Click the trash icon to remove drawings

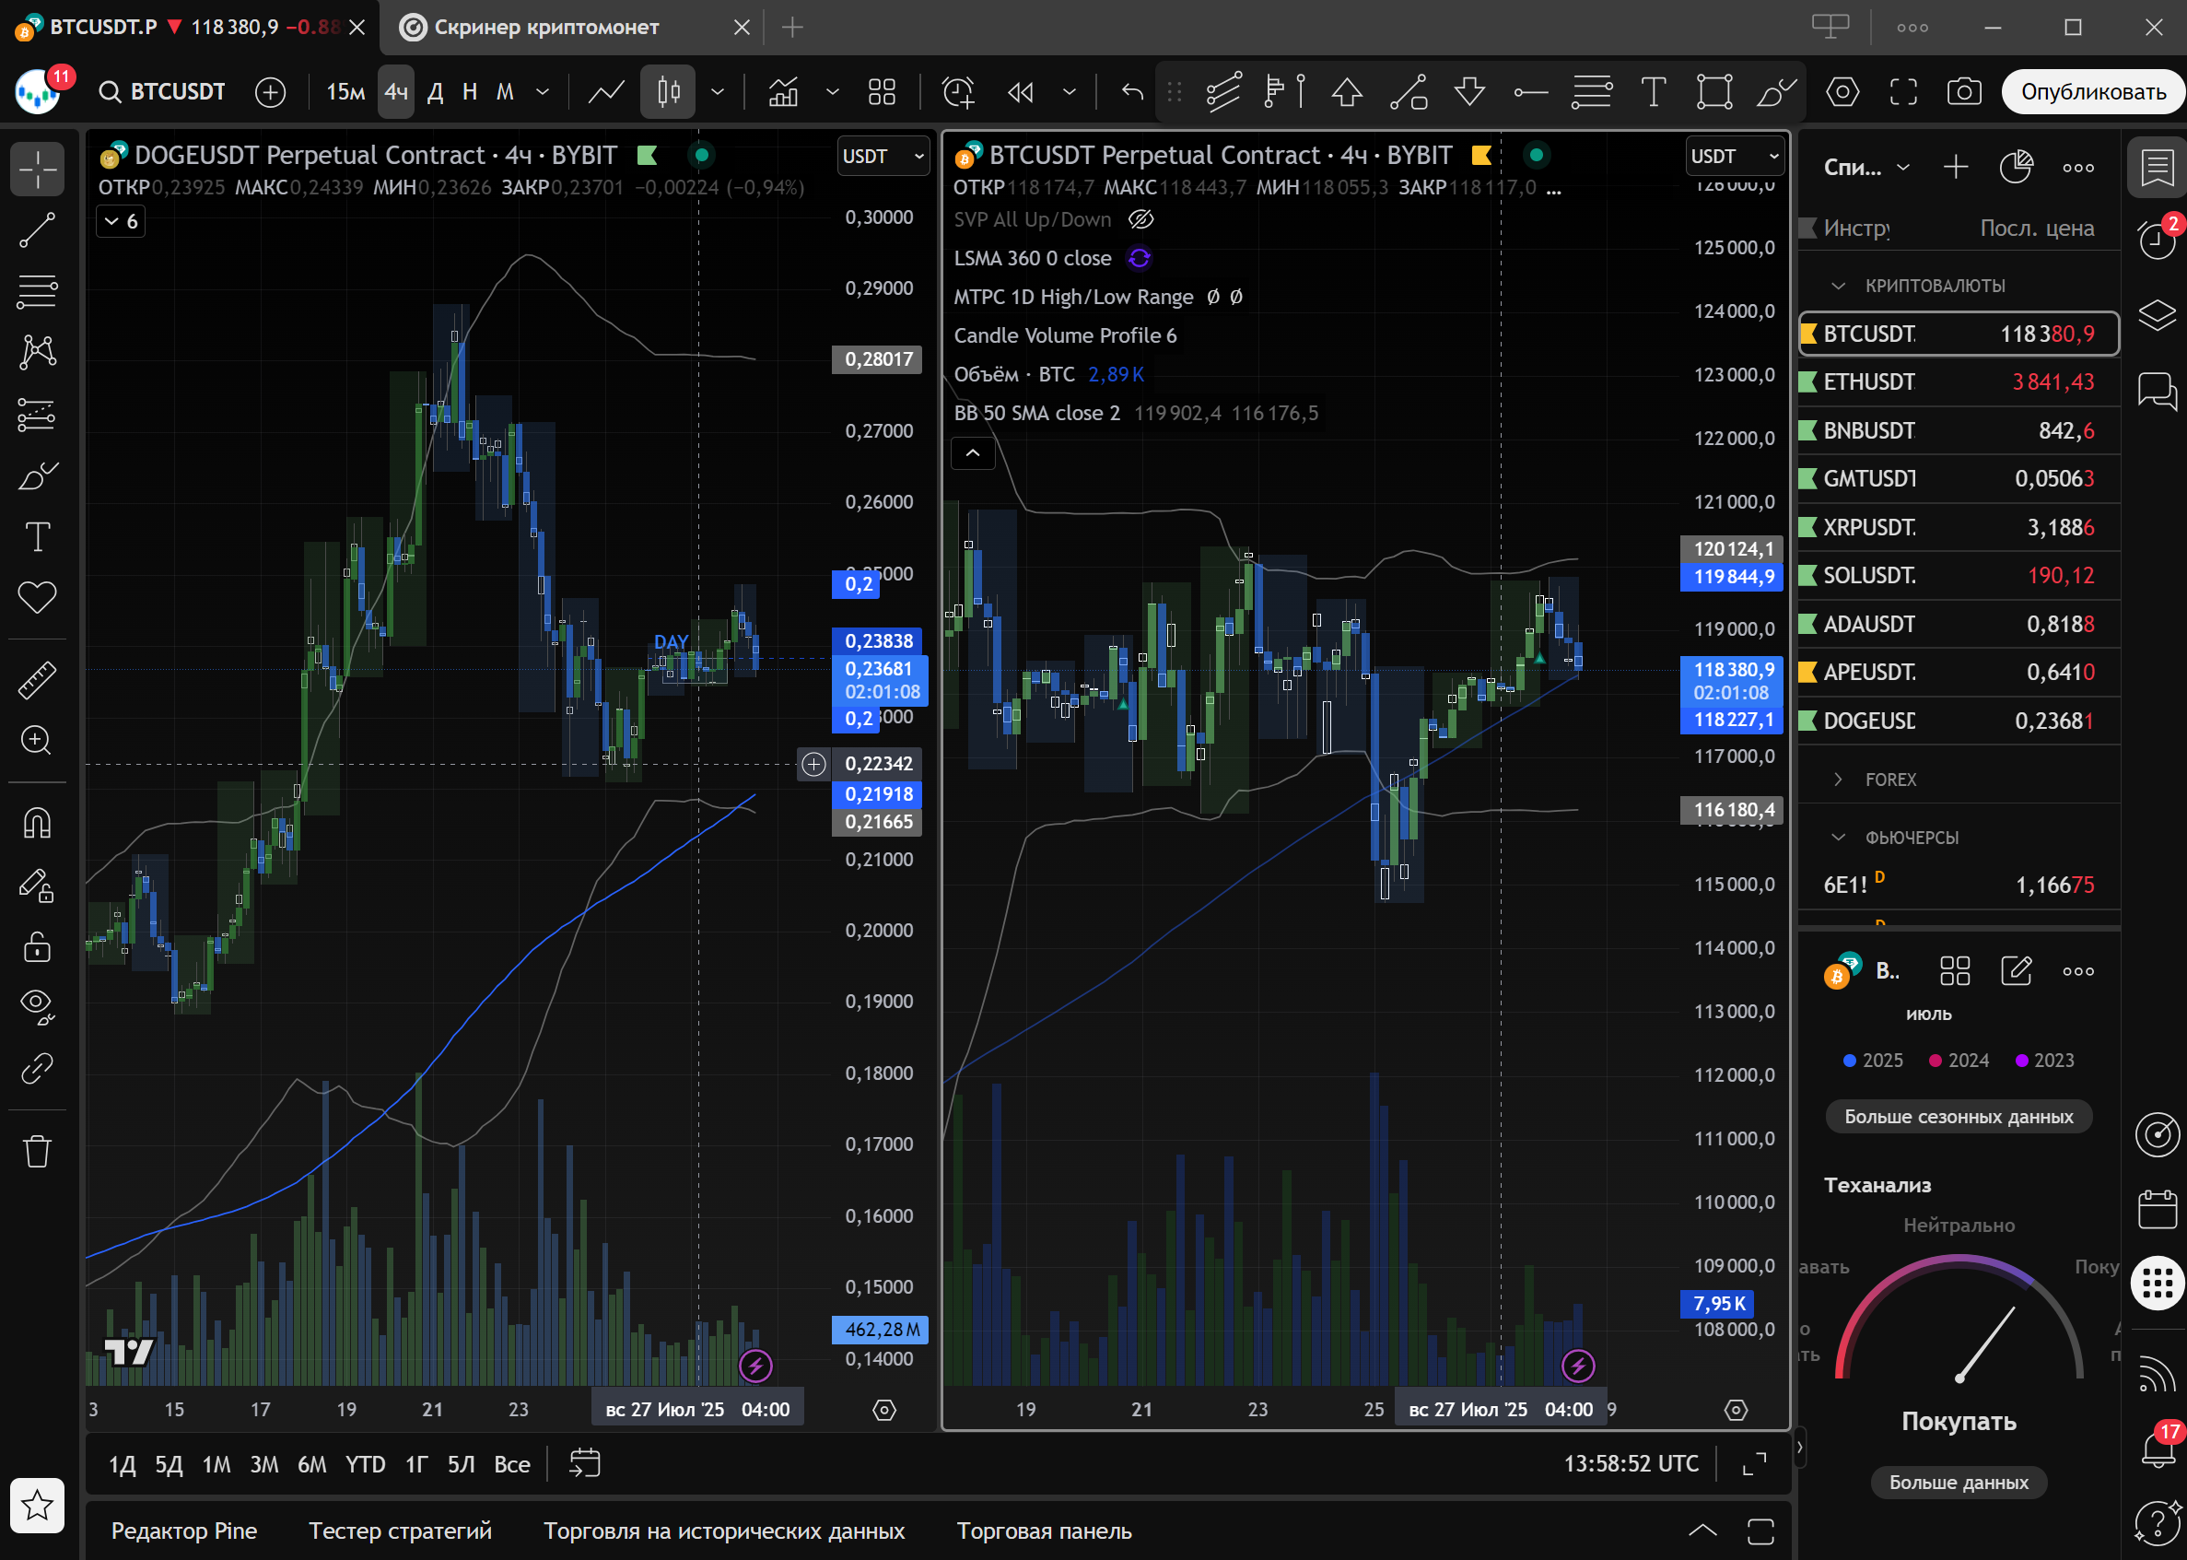tap(38, 1150)
